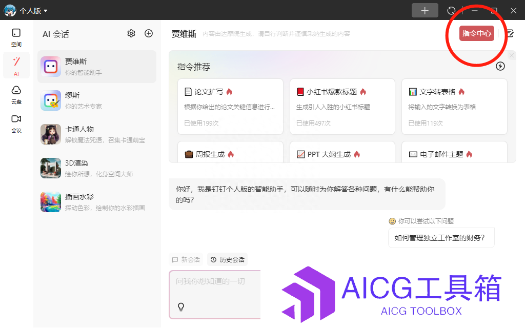Close the 指令推荐 recommendation panel
Screen dimensions: 525x328
click(x=511, y=55)
